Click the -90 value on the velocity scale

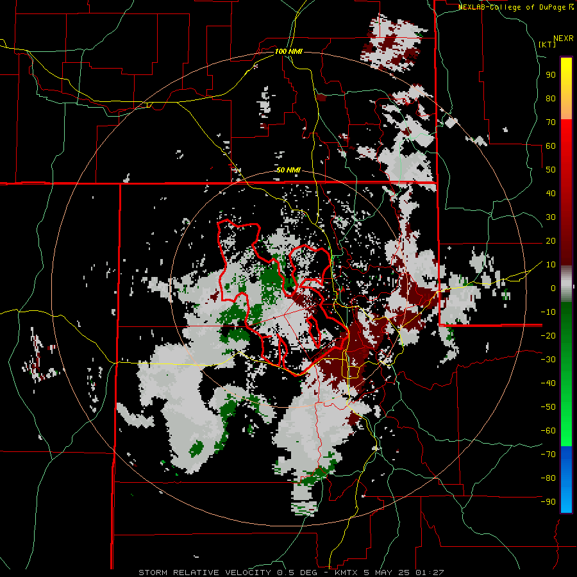pos(548,502)
